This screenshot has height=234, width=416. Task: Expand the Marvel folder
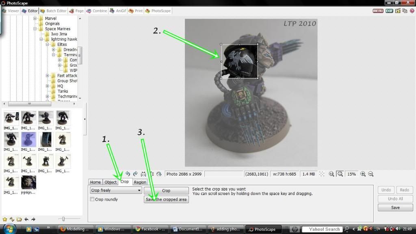(35, 18)
